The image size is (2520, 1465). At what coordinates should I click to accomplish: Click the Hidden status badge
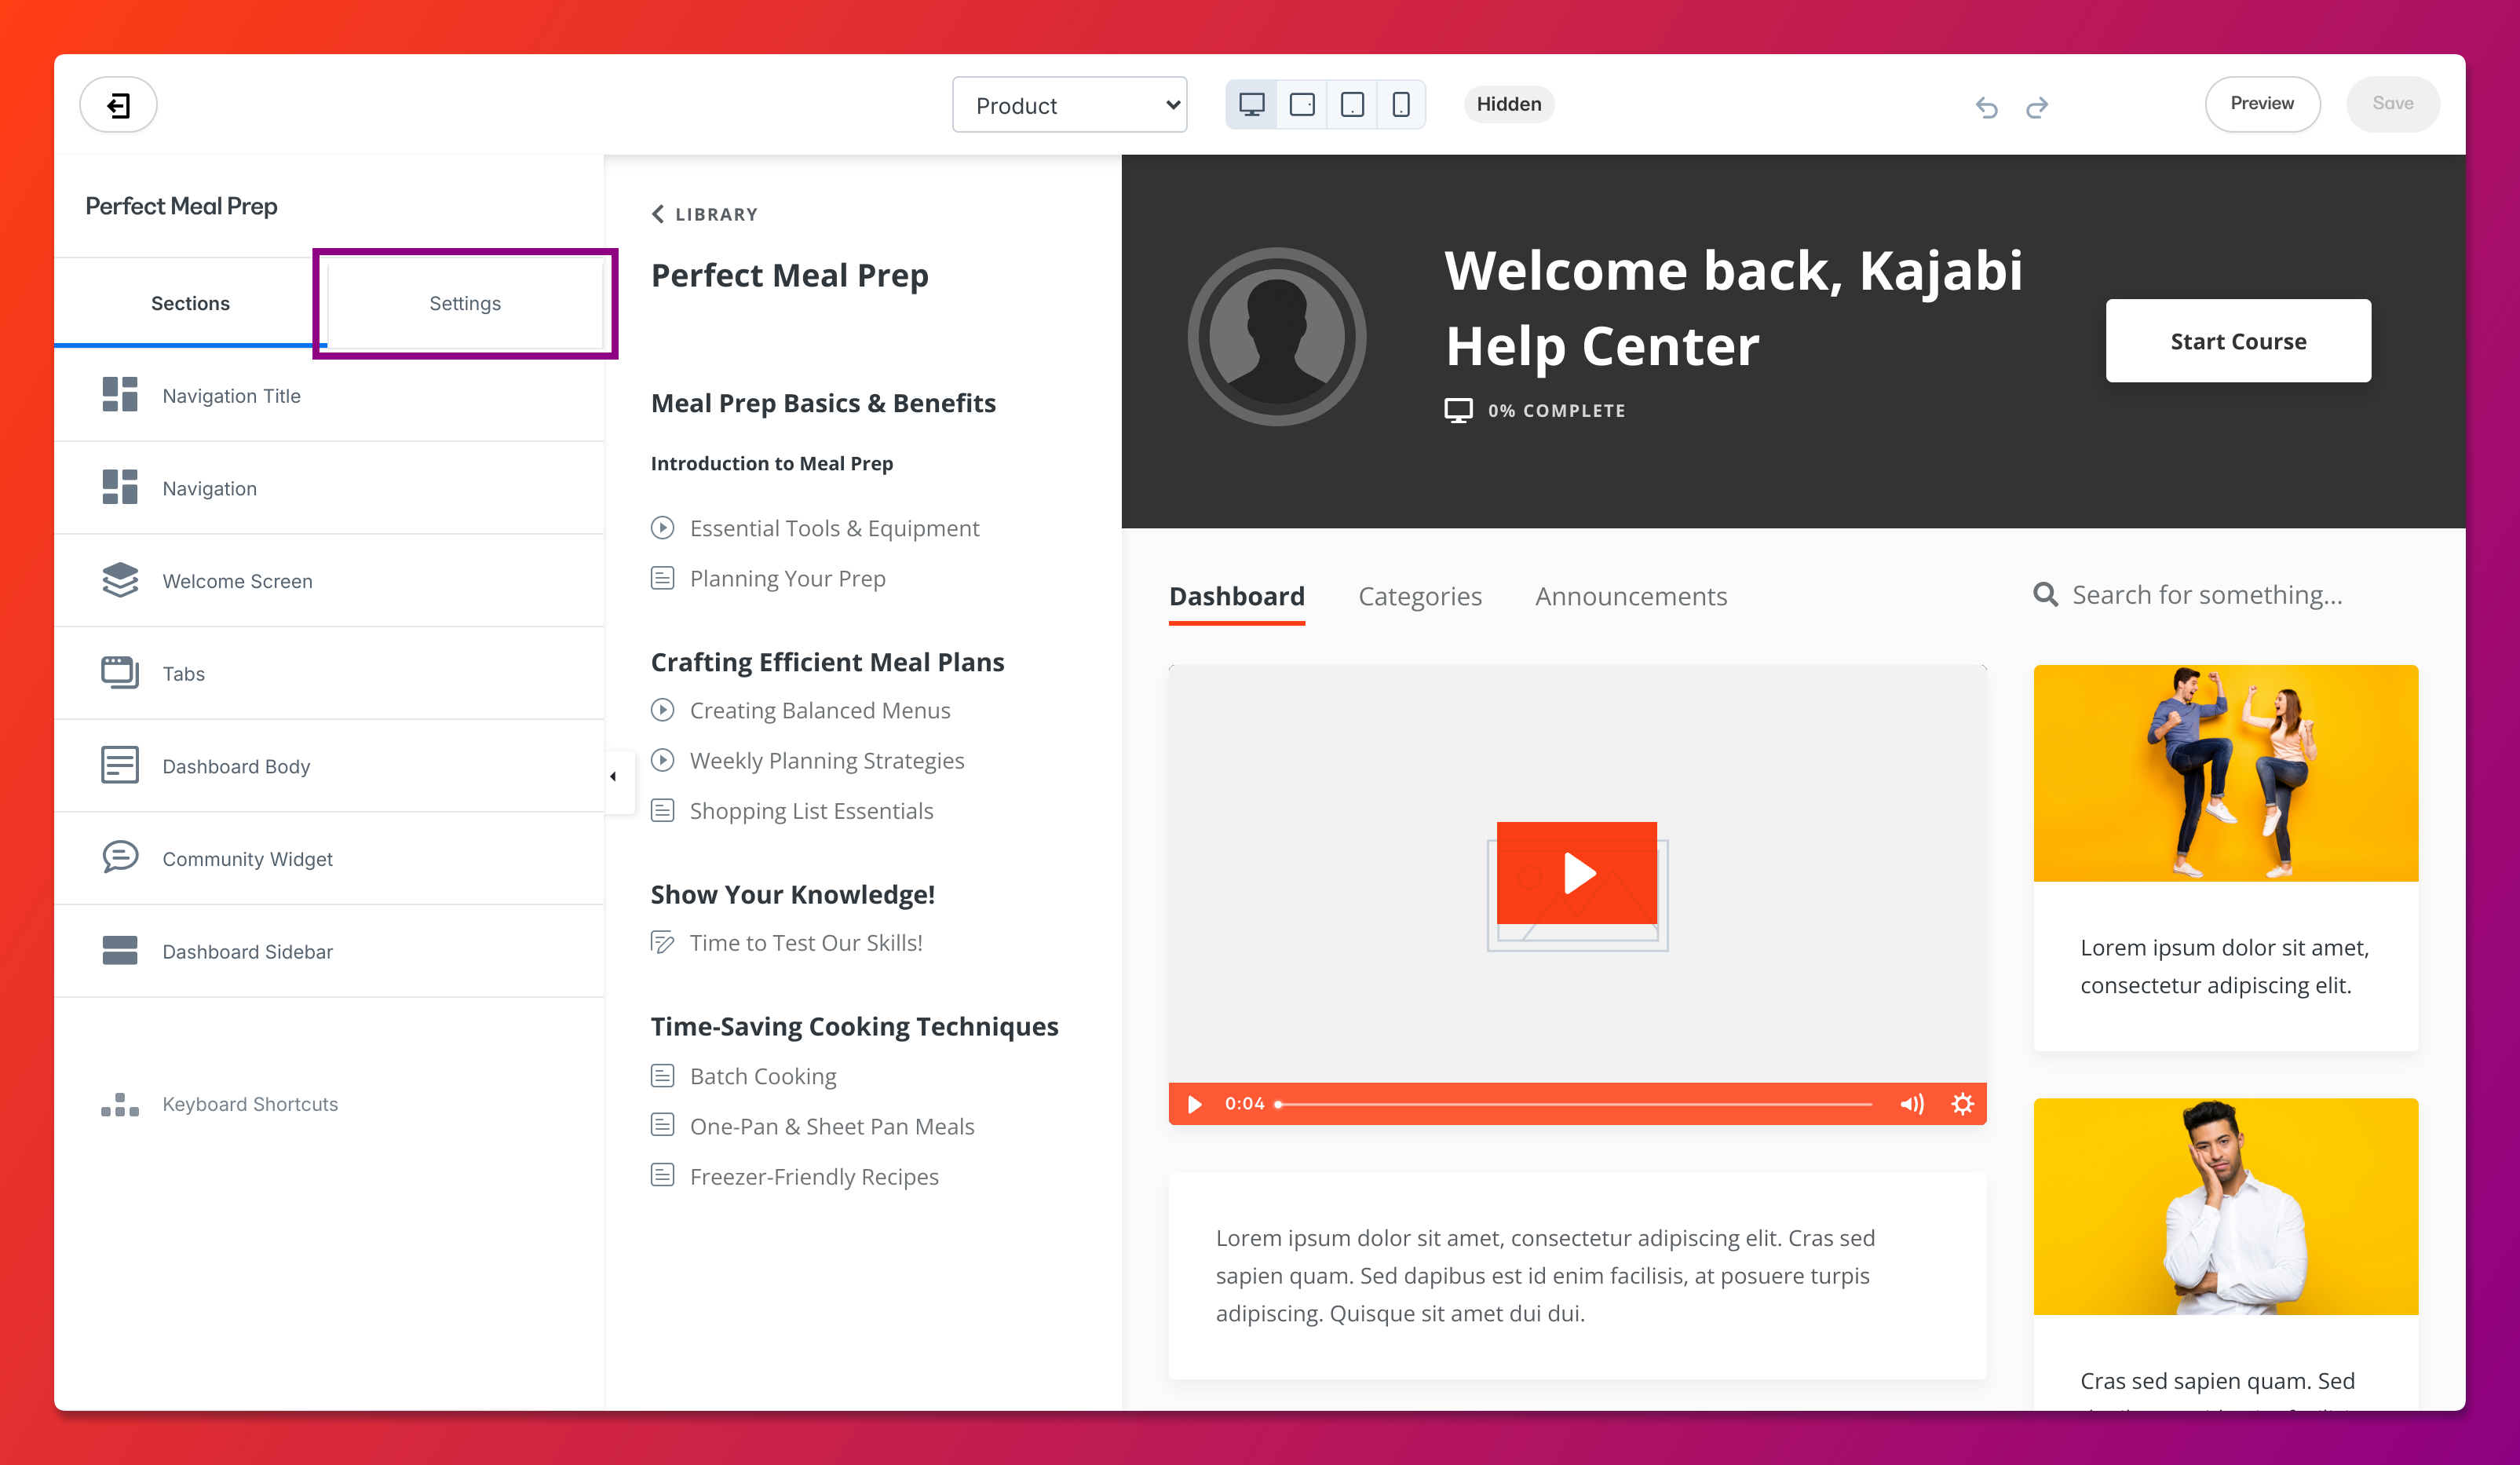1509,104
